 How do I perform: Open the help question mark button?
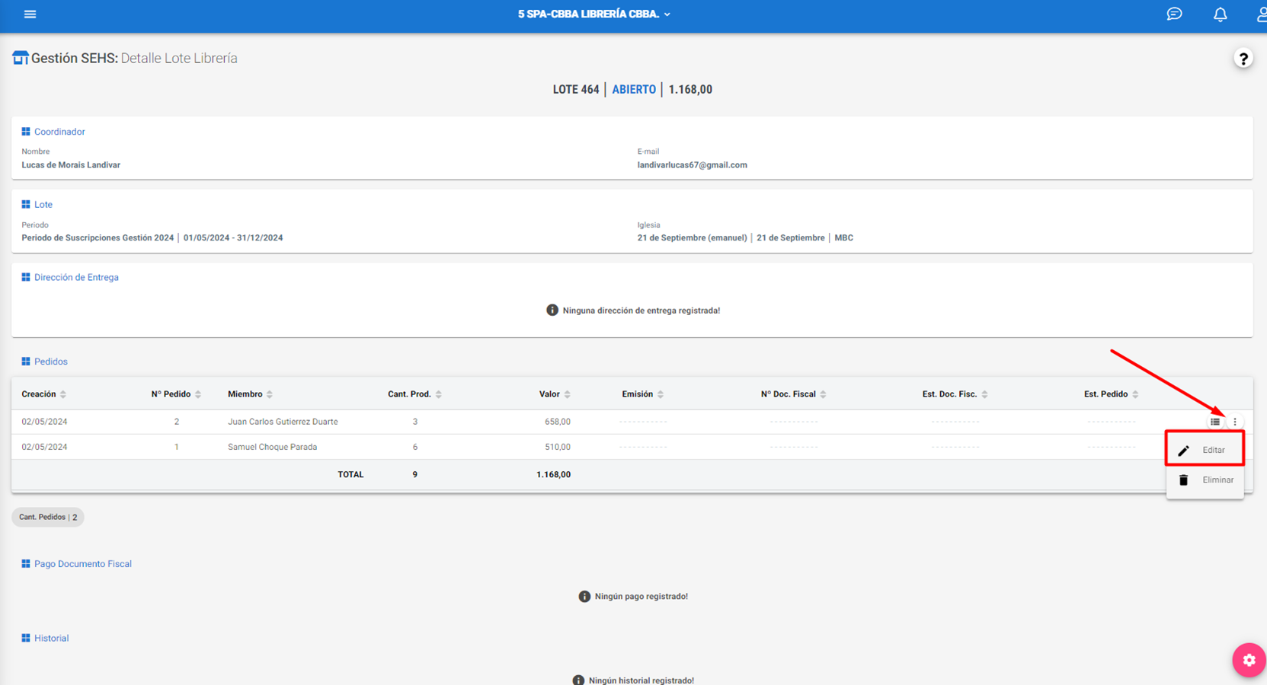[x=1243, y=59]
